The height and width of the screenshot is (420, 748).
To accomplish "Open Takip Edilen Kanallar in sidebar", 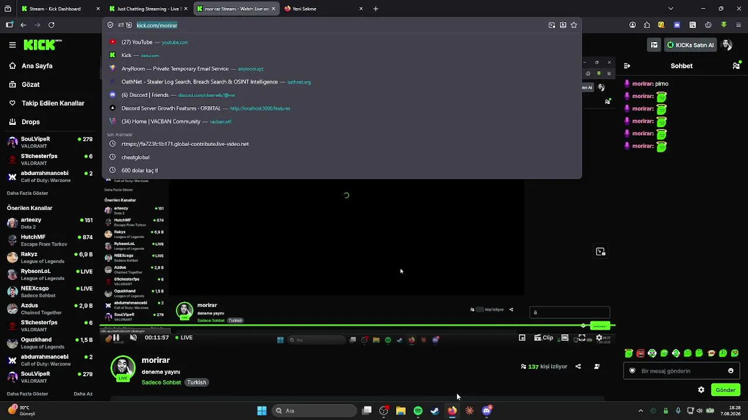I will point(53,103).
